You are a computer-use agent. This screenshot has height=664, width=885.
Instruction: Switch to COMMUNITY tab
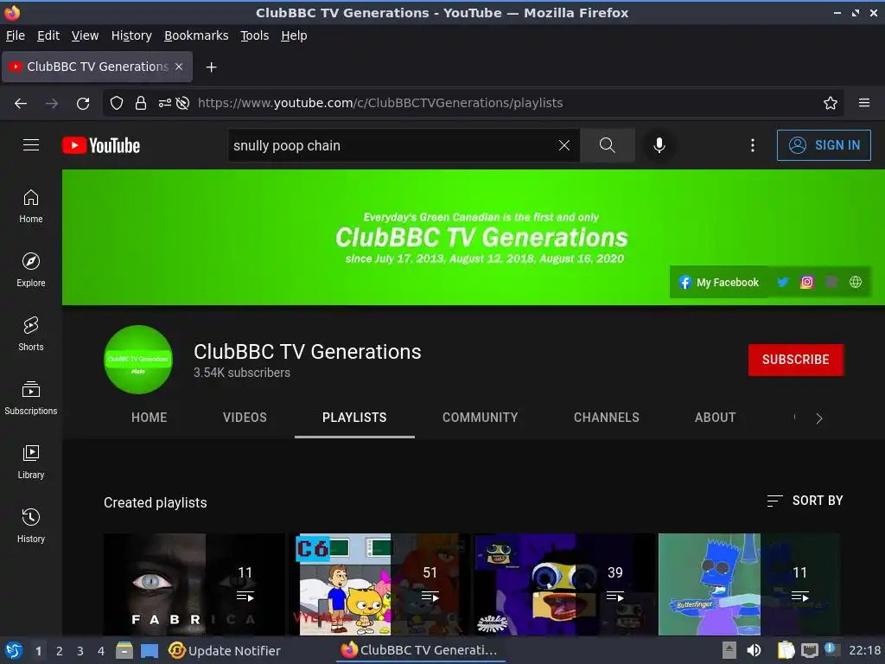coord(480,418)
